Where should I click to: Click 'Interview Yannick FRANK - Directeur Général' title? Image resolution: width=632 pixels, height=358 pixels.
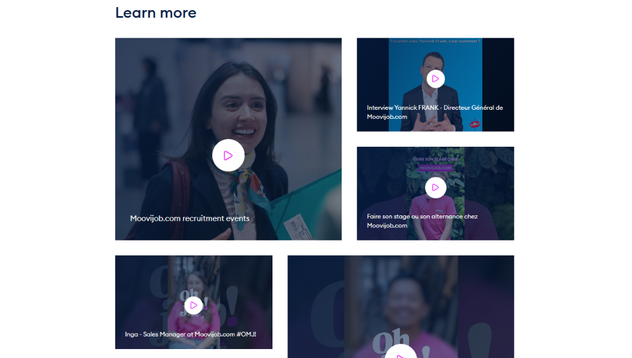coord(435,112)
